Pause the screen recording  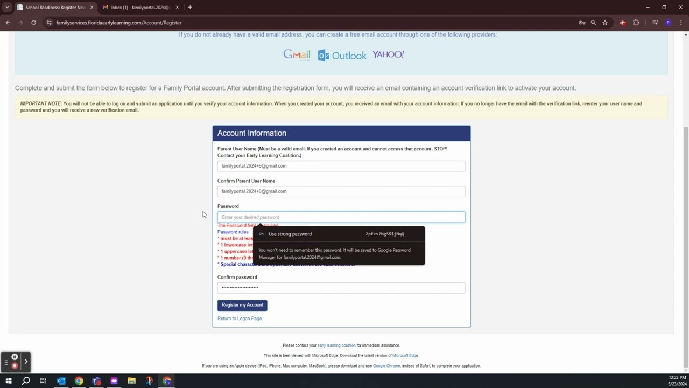pyautogui.click(x=15, y=357)
